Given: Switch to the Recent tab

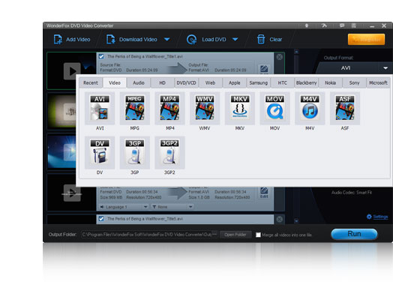Looking at the screenshot, I should pyautogui.click(x=91, y=83).
